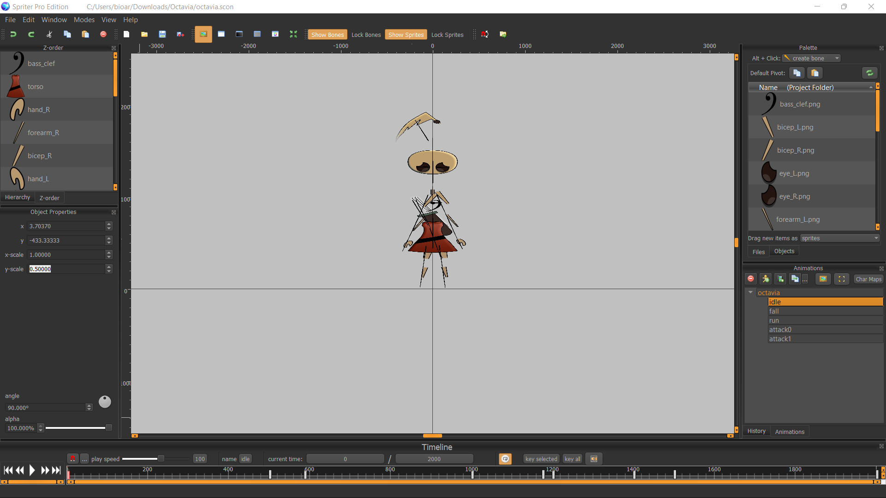
Task: Open the Window menu
Action: 54,20
